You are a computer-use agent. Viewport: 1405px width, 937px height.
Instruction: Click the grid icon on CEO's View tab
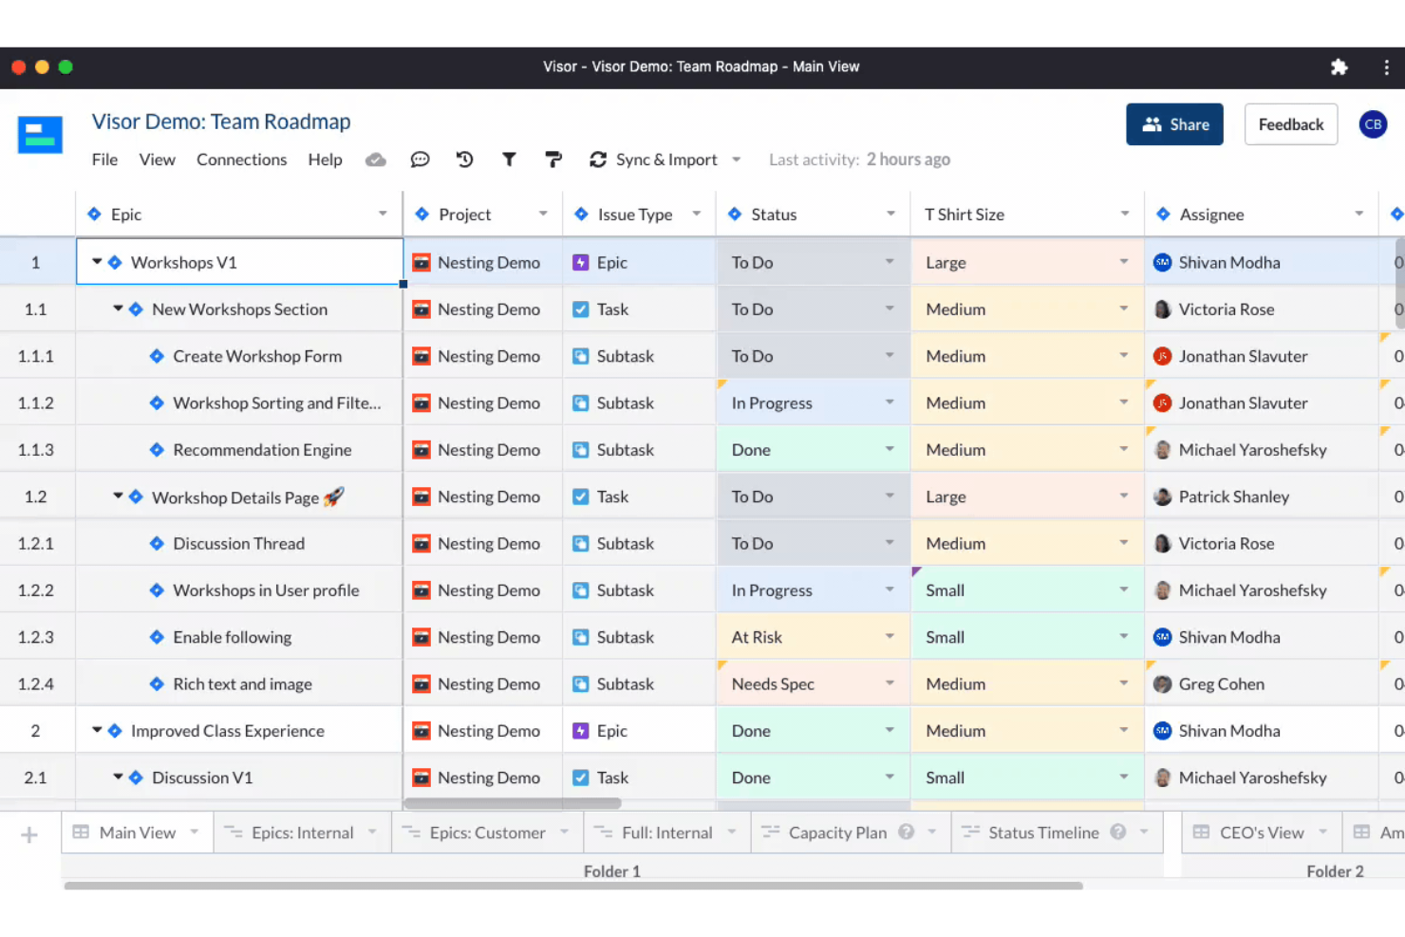point(1201,832)
